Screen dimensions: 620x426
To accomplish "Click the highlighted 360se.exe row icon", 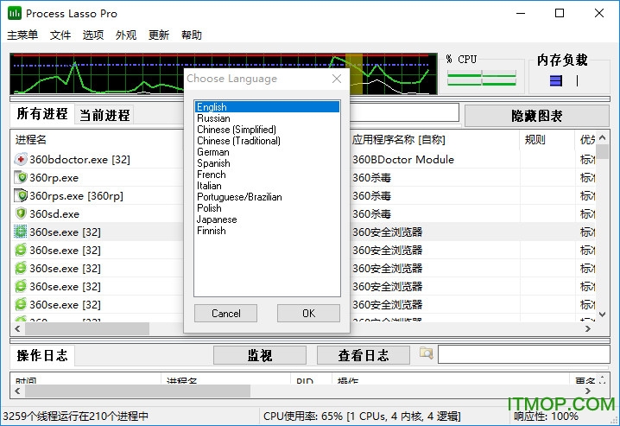I will pos(22,232).
